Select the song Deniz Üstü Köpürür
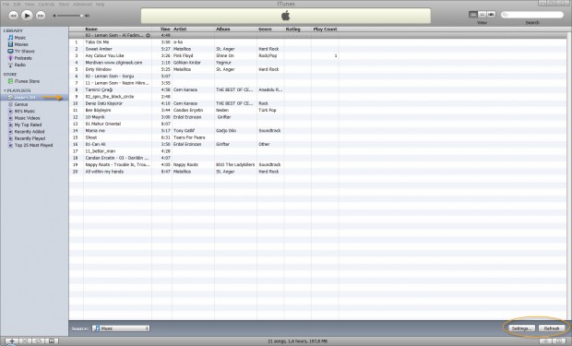Screen dimensions: 572x346 coord(104,103)
